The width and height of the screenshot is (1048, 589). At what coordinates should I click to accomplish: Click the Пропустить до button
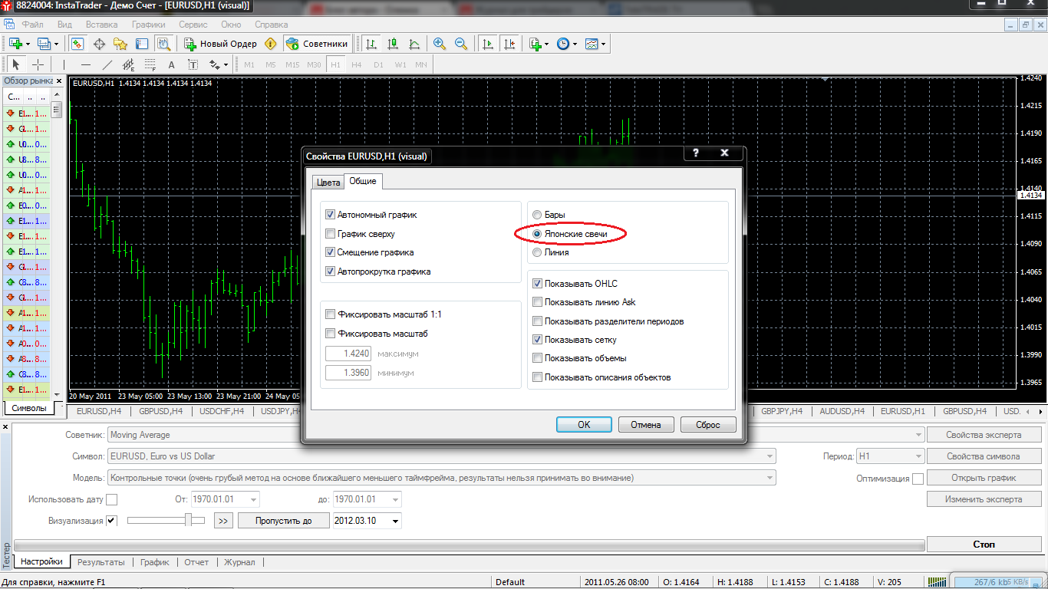283,521
